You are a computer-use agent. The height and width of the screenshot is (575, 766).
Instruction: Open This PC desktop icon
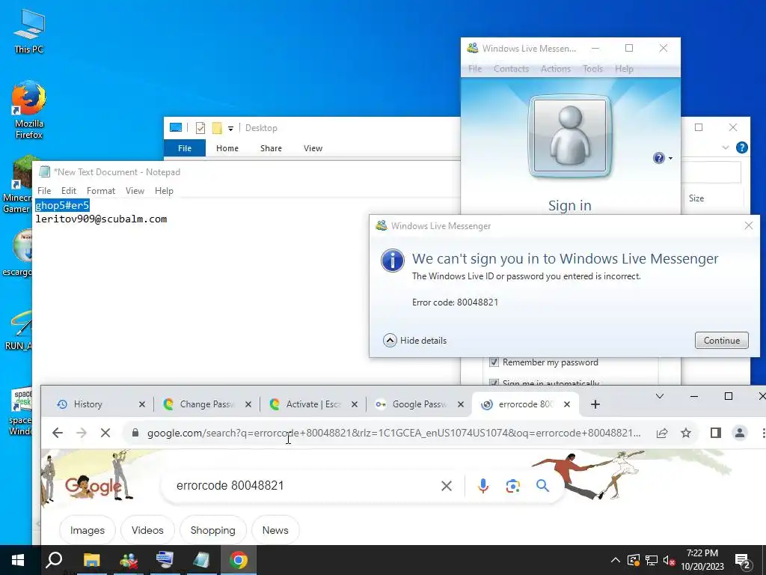pos(29,31)
